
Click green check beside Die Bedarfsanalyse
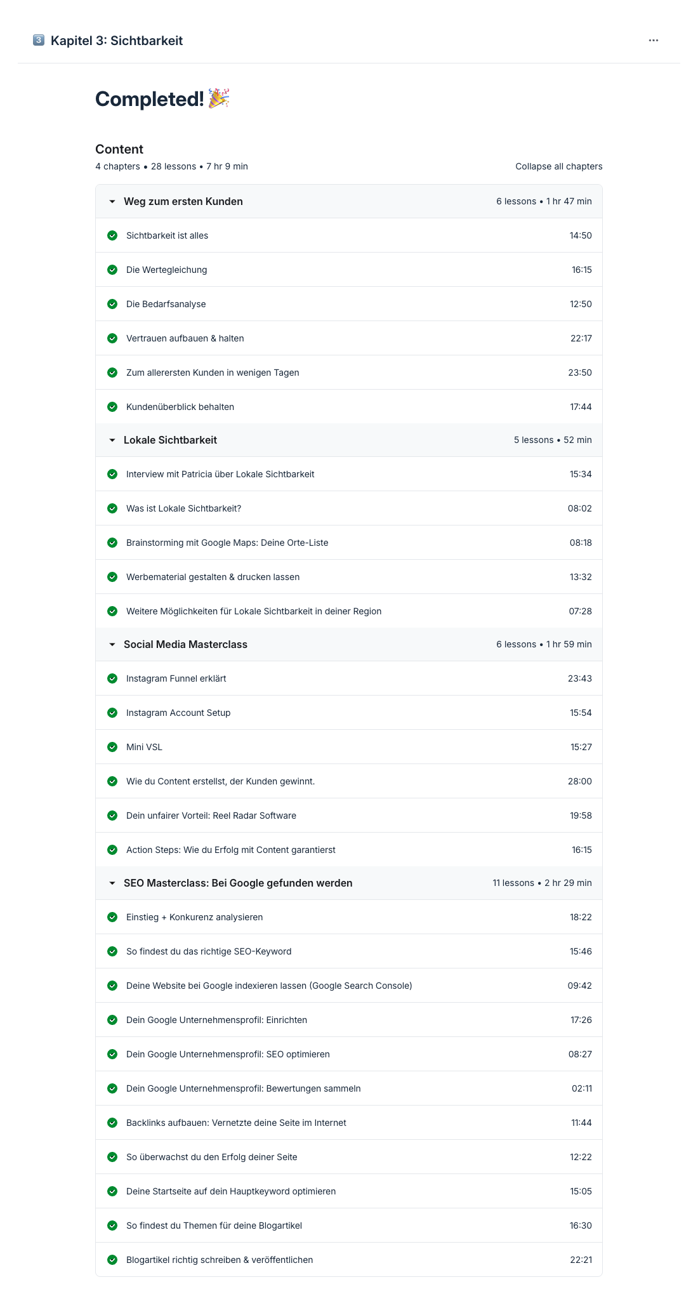[112, 304]
